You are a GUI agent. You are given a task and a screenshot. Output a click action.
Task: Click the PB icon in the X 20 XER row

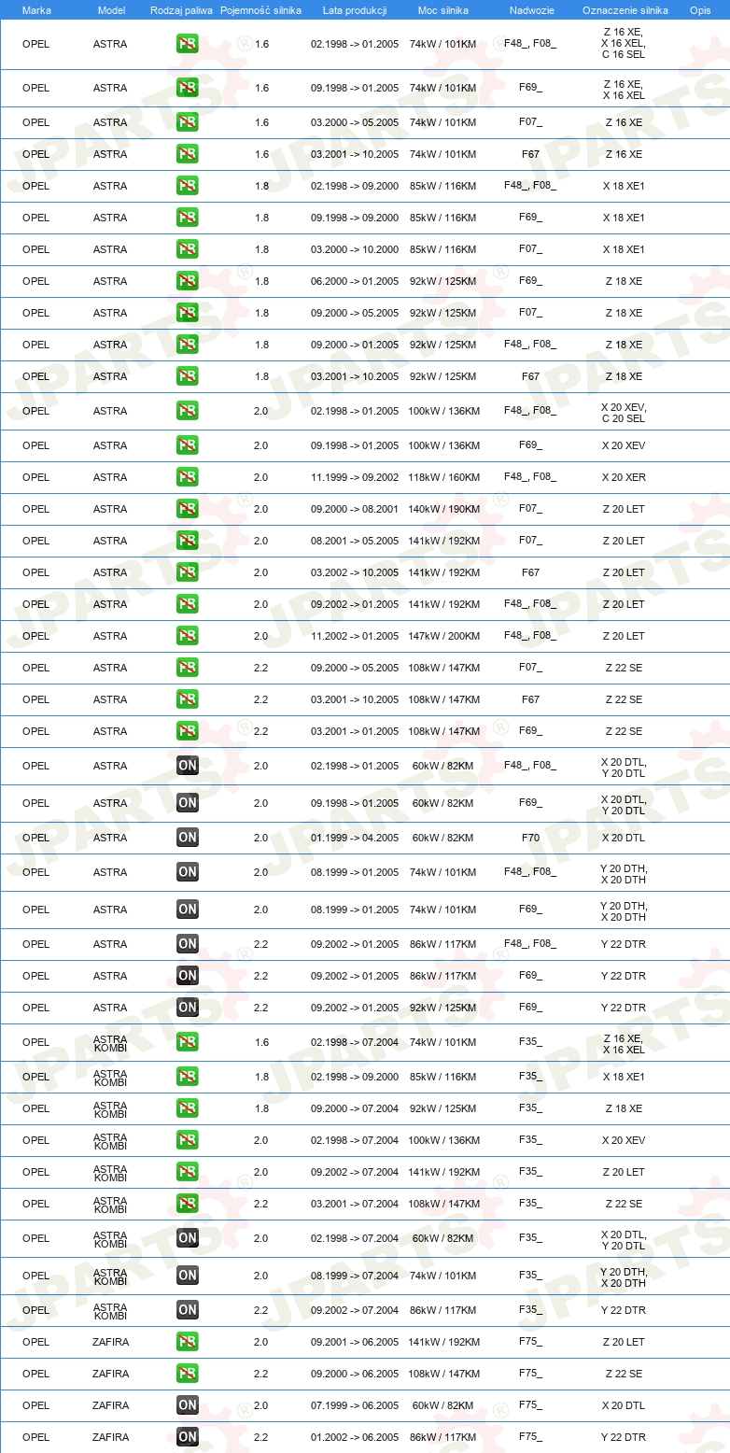(188, 477)
